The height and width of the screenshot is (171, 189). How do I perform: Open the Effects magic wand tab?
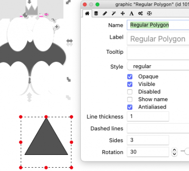click(x=114, y=13)
